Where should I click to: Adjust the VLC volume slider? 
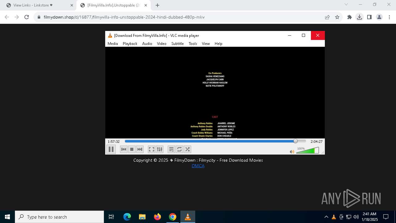pos(307,151)
